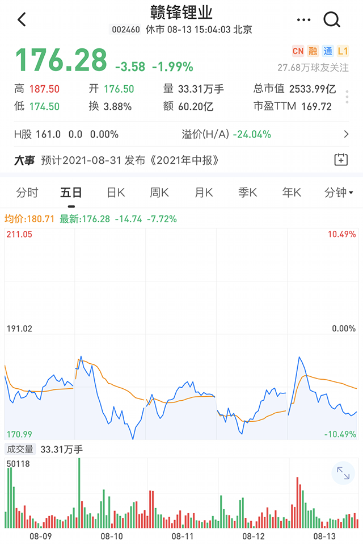Viewport: 363px width, 544px height.
Task: Tap the fullscreen expand chart icon
Action: point(343,473)
